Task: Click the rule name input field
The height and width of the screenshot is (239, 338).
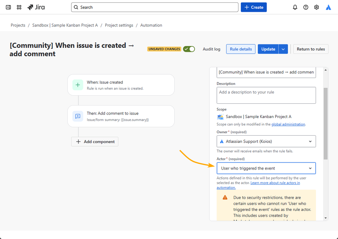Action: pyautogui.click(x=266, y=72)
